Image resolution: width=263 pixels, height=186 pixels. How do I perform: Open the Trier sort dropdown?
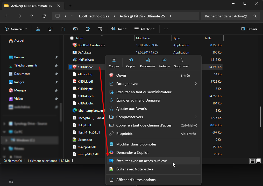[x=119, y=29]
